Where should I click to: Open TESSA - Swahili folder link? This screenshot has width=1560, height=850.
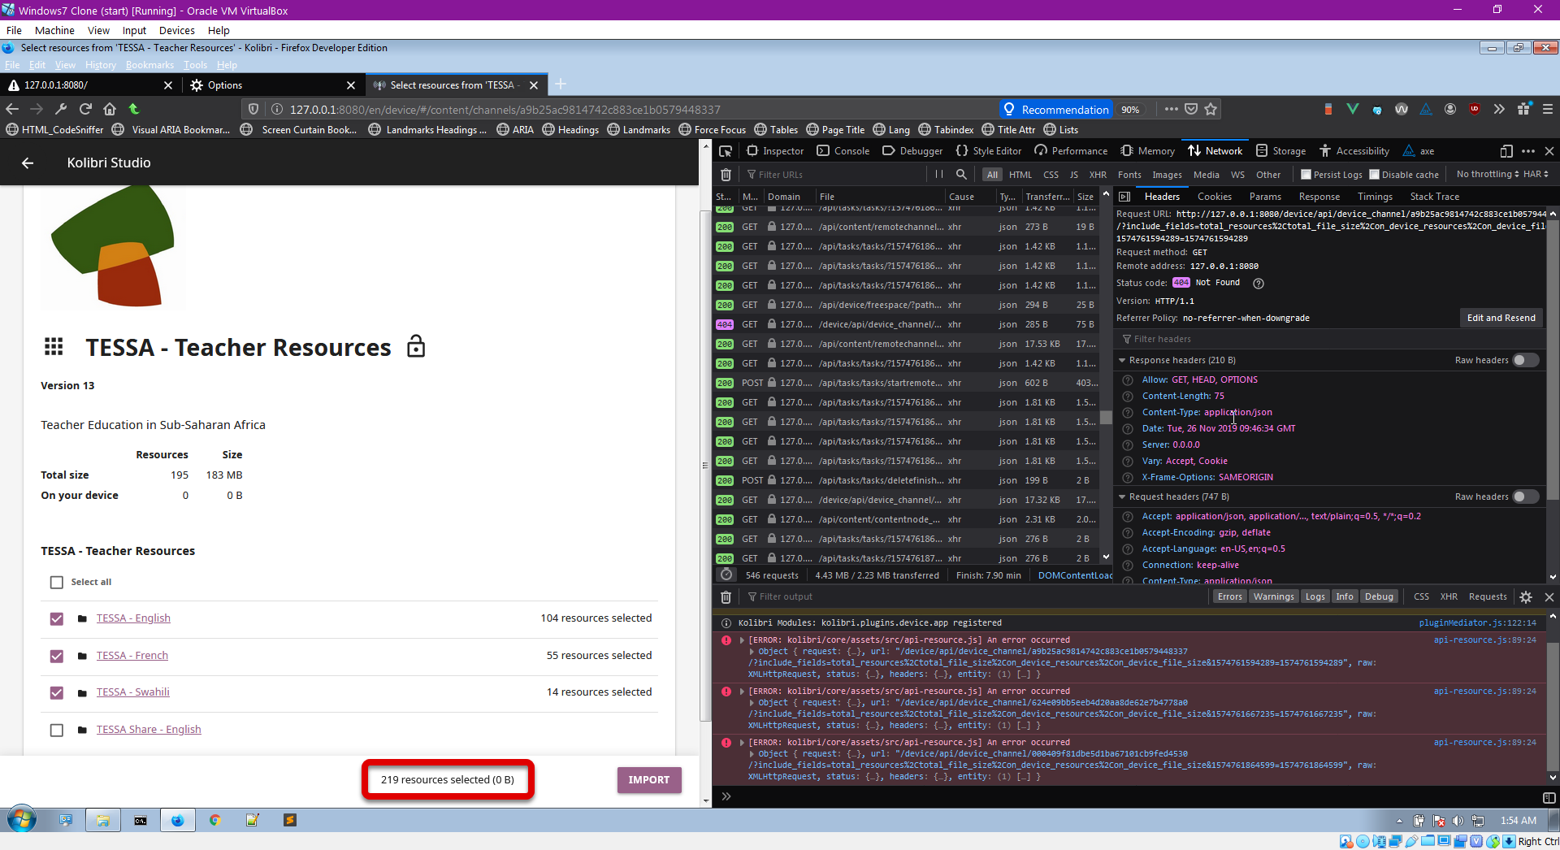coord(132,692)
